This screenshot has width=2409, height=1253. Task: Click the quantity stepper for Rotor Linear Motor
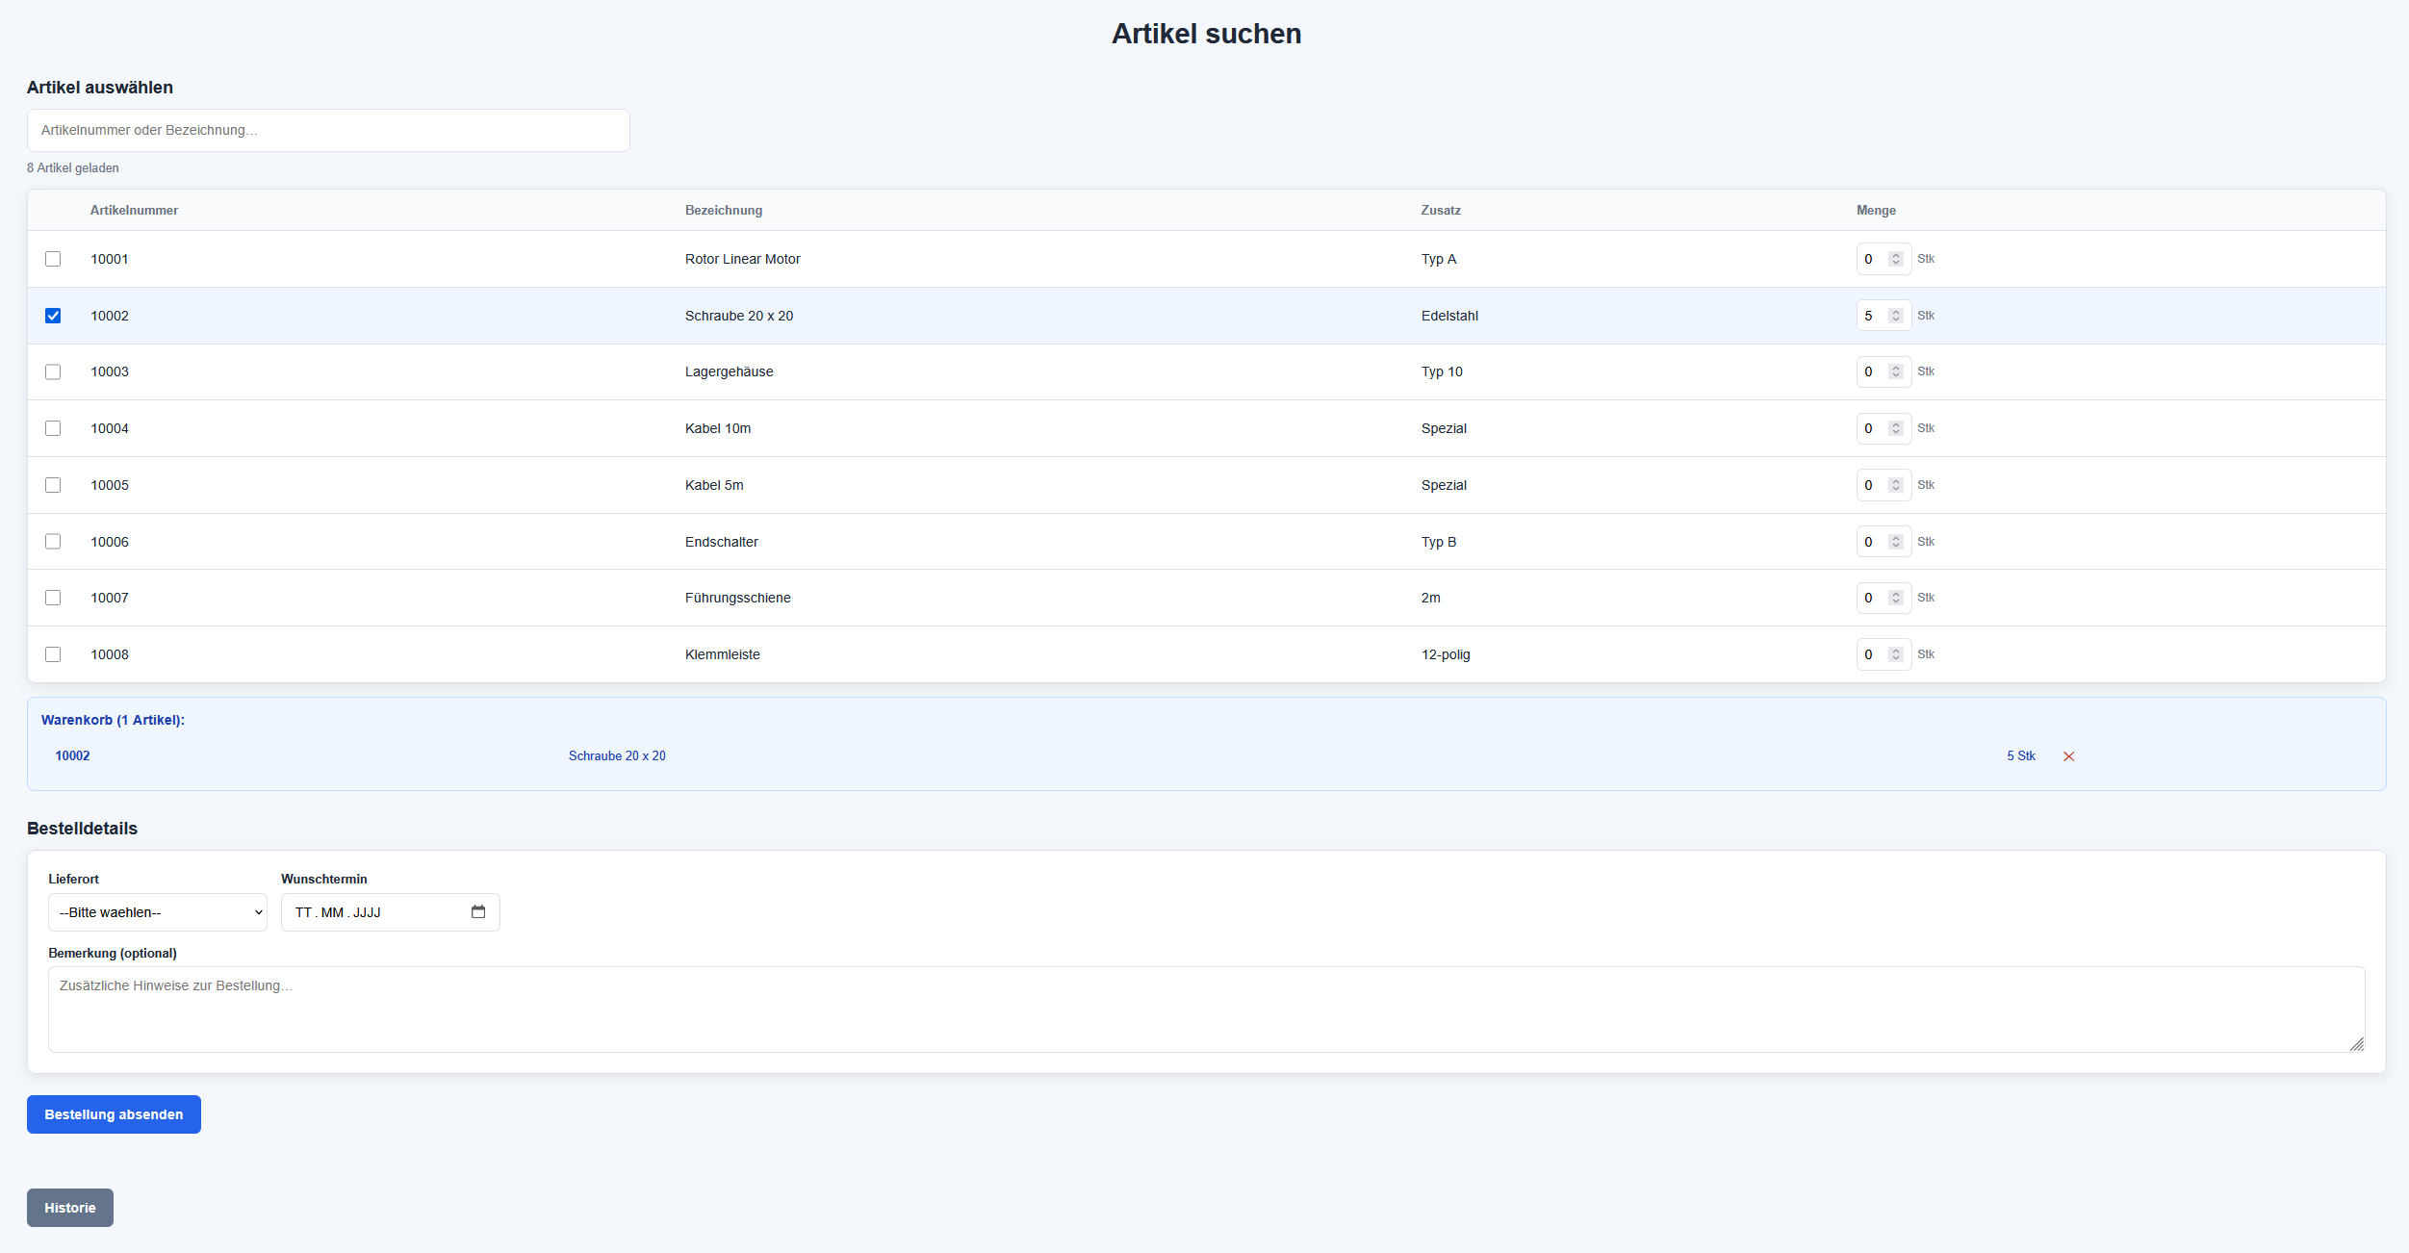[1895, 259]
